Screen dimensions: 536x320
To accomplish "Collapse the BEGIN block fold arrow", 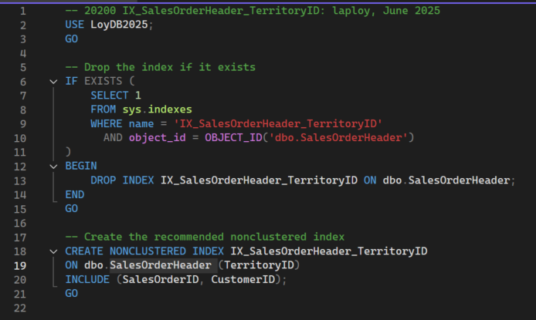I will 53,166.
